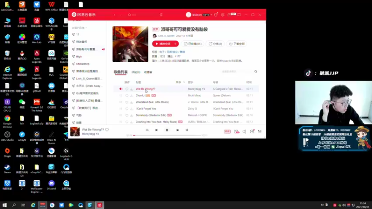
Task: Open the Chill&deep playlist in sidebar
Action: tap(83, 64)
